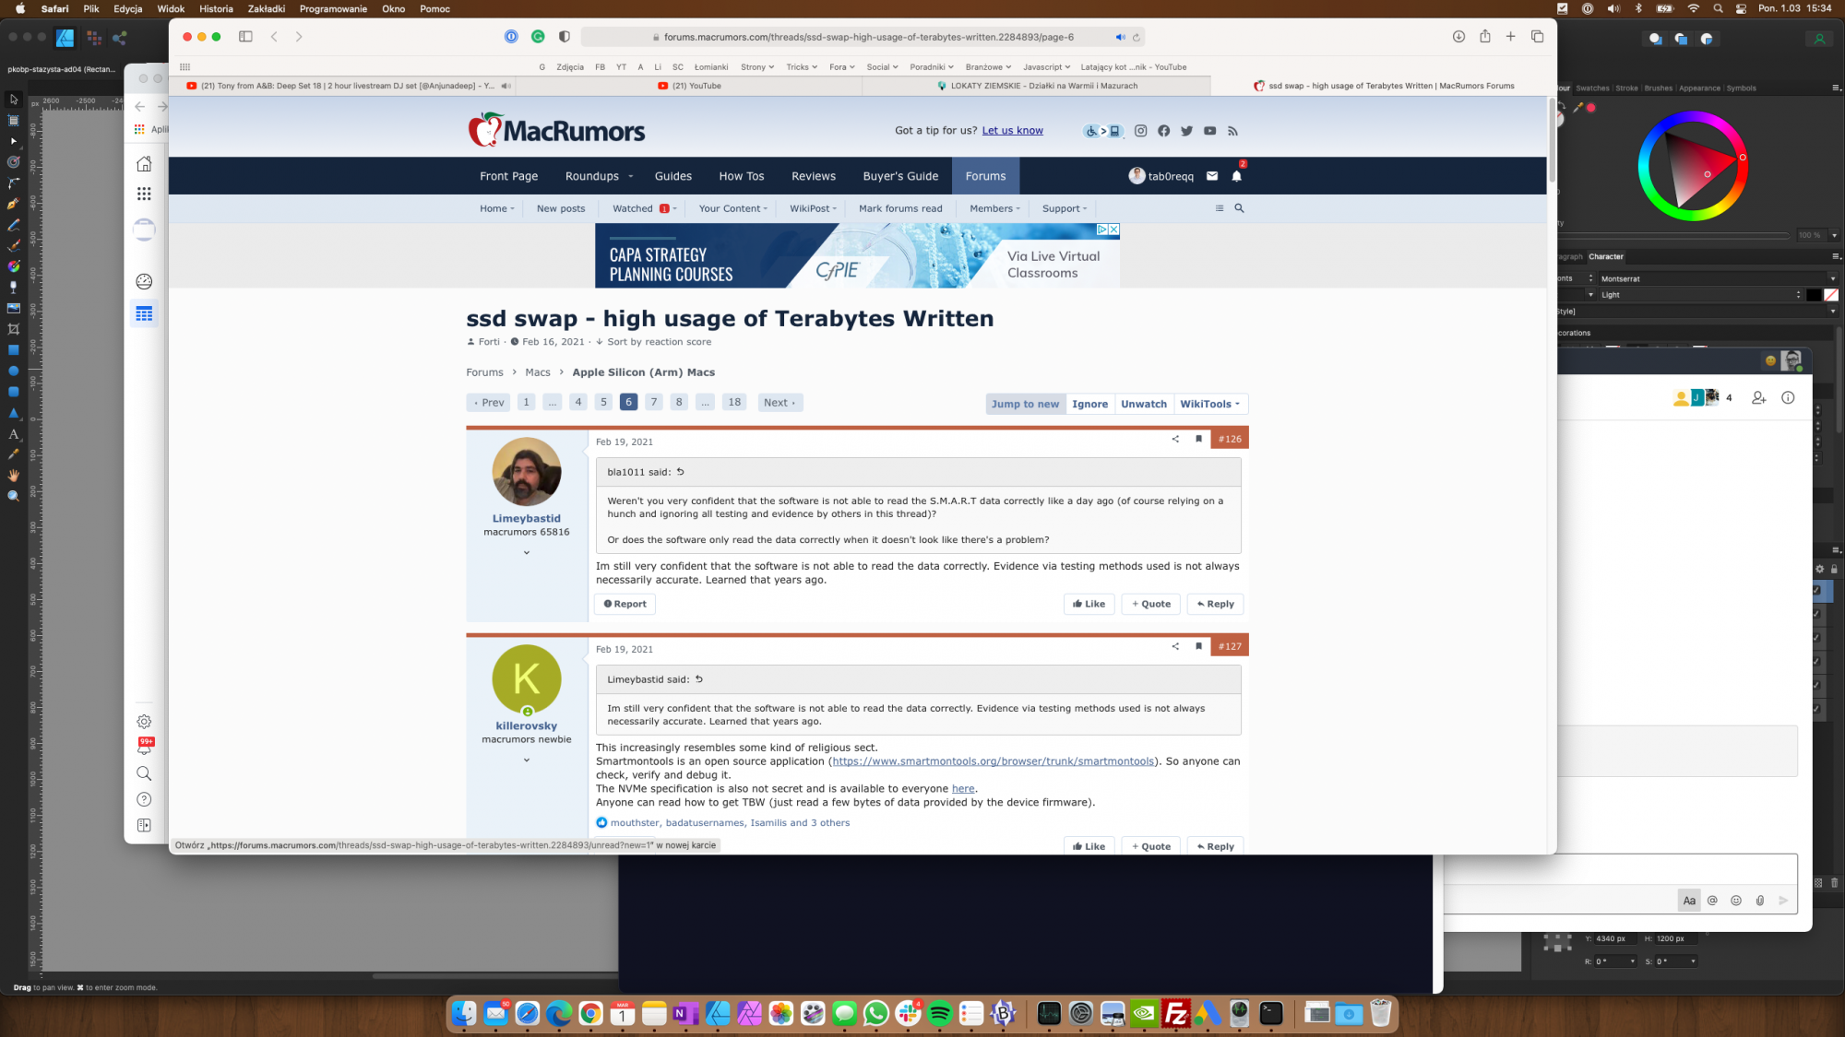Viewport: 1845px width, 1037px height.
Task: Click the colour wheel hue ring
Action: 1693,116
